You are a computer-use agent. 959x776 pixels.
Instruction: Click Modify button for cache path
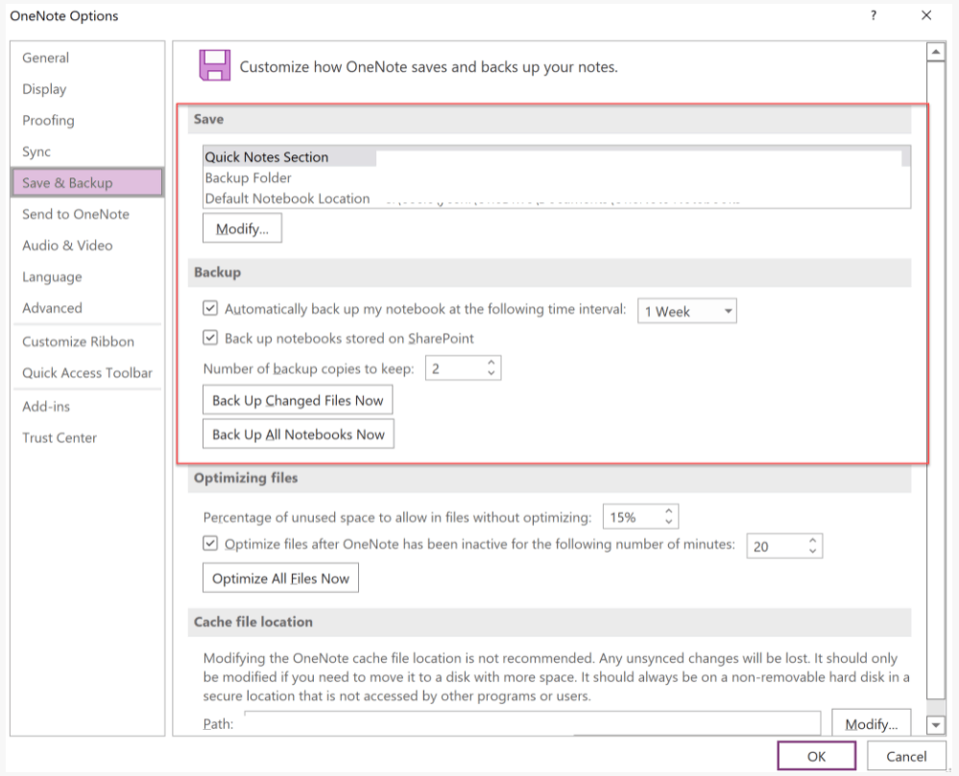(x=872, y=724)
